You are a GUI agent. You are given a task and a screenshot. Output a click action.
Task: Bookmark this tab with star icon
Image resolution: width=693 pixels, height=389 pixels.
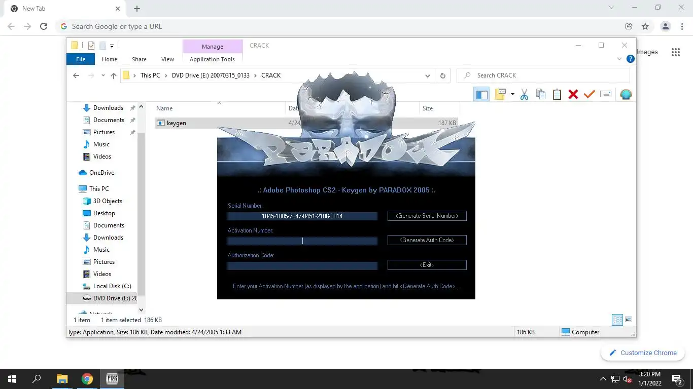tap(645, 26)
